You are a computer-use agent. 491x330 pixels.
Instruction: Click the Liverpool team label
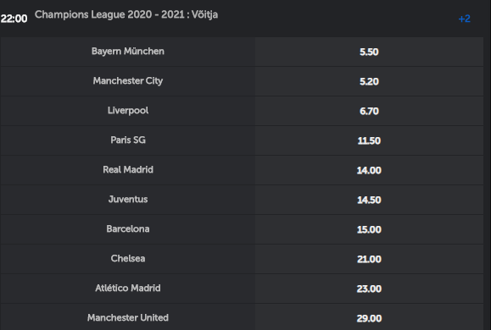point(128,110)
